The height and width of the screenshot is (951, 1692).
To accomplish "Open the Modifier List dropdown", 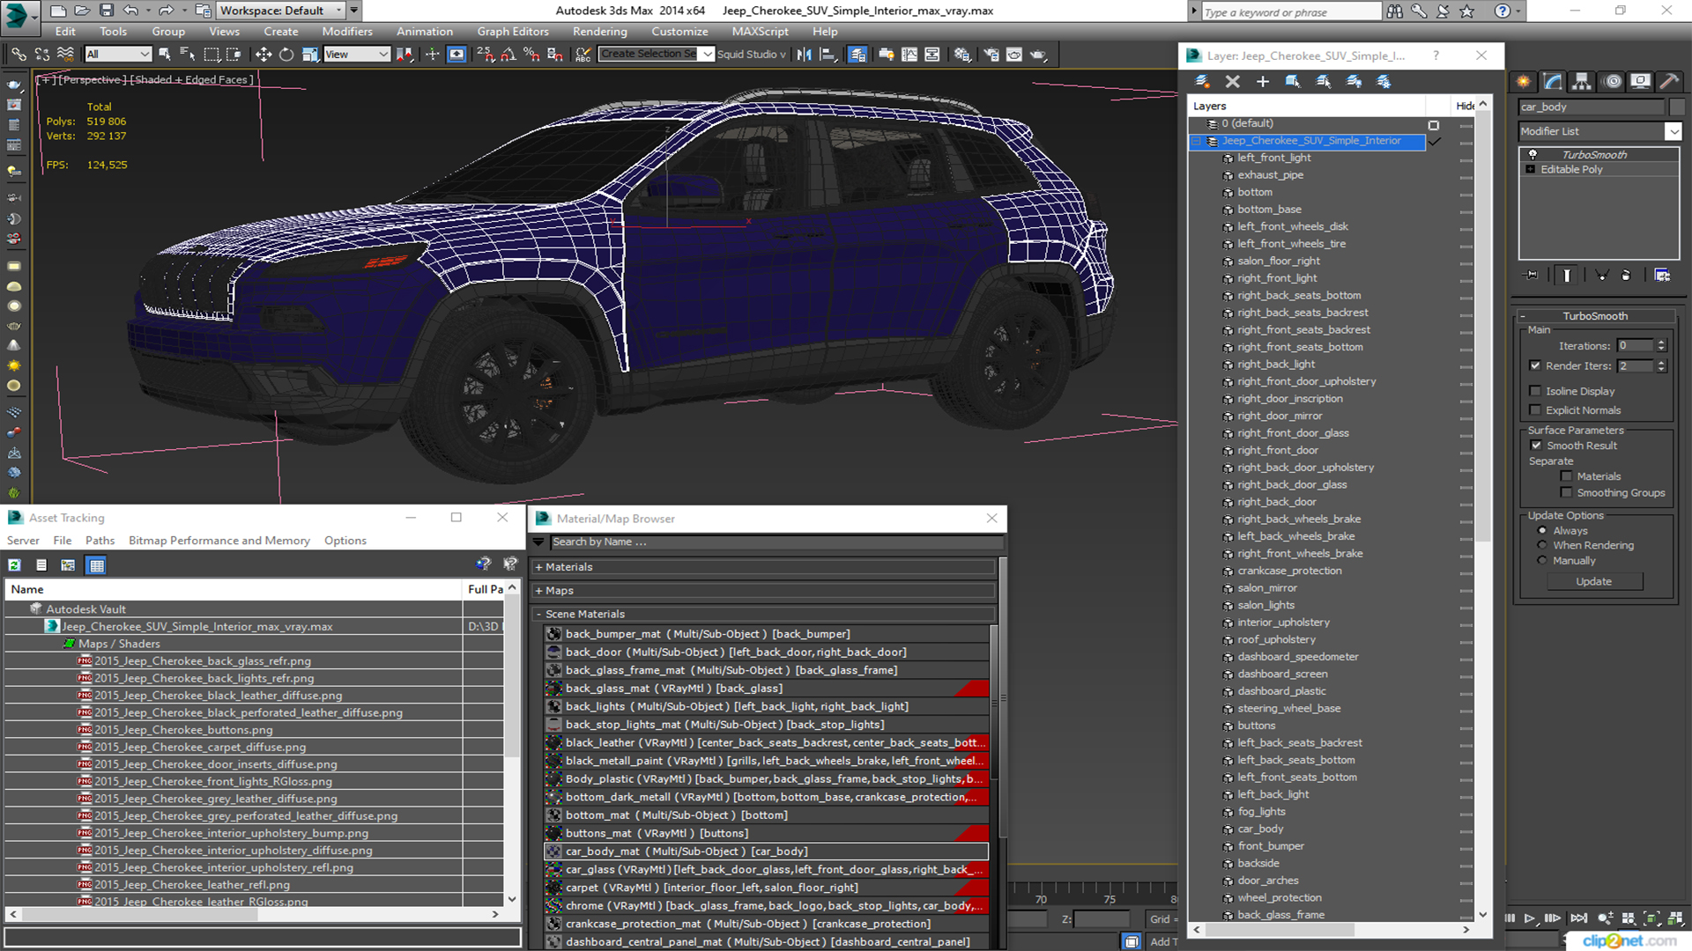I will [x=1673, y=131].
